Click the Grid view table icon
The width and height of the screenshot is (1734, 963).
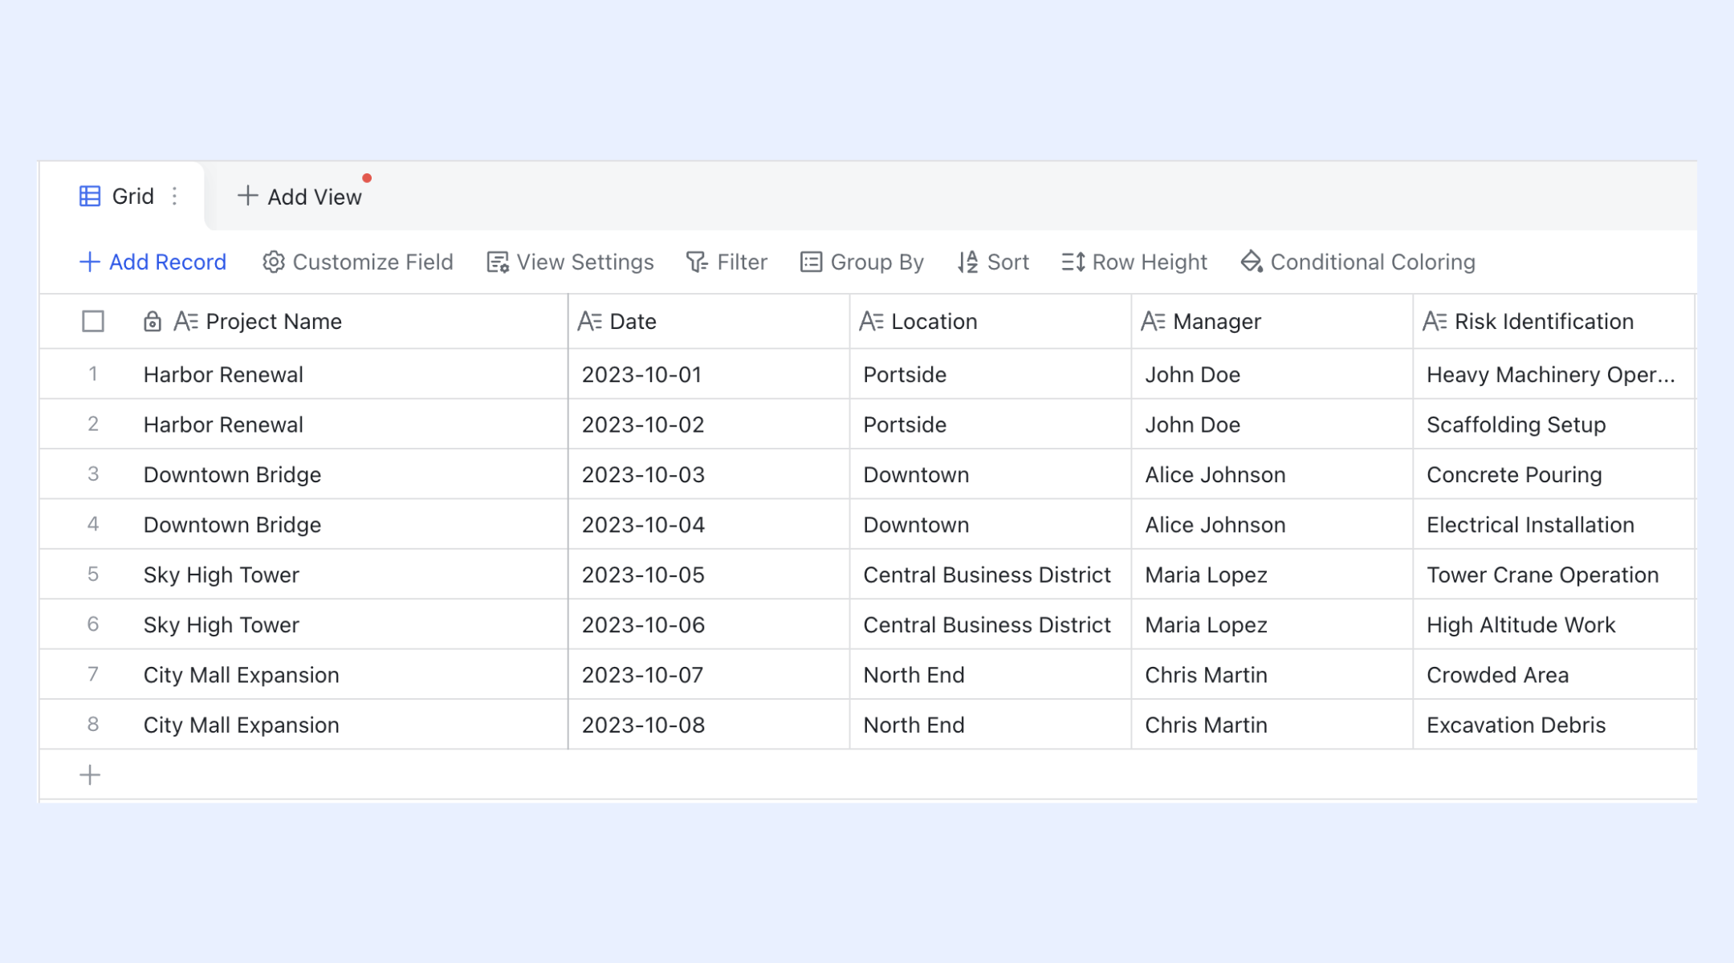click(x=90, y=196)
